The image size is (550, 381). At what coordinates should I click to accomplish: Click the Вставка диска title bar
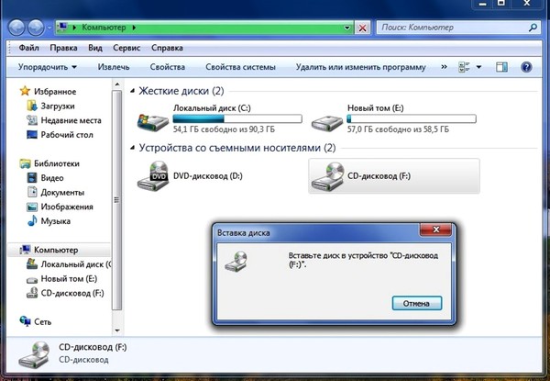pos(317,232)
